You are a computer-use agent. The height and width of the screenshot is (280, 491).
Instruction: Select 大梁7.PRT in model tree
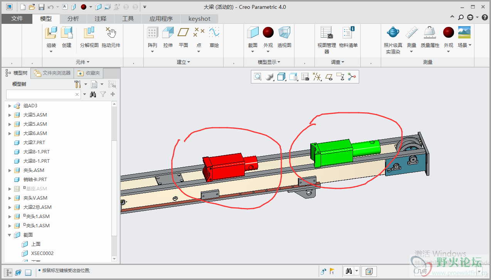tap(34, 143)
